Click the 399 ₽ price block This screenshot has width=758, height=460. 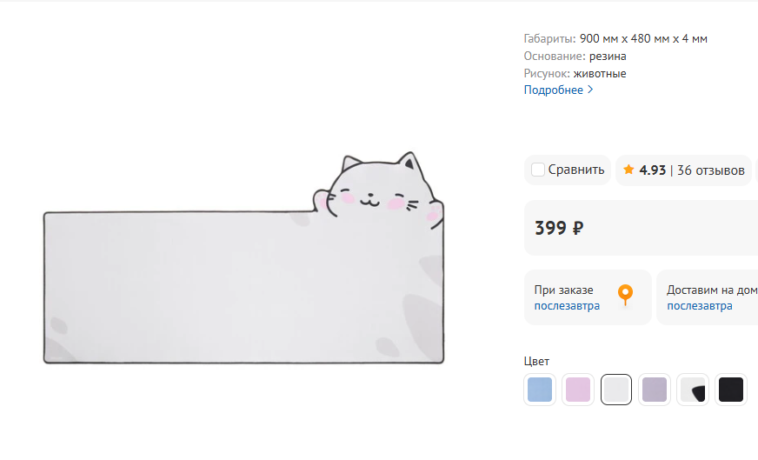(559, 228)
